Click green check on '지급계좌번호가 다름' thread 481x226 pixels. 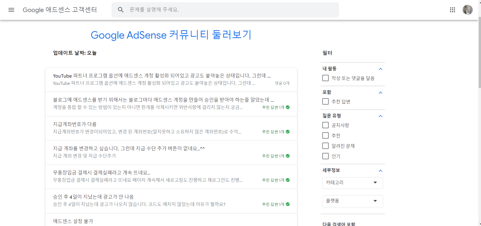point(288,132)
